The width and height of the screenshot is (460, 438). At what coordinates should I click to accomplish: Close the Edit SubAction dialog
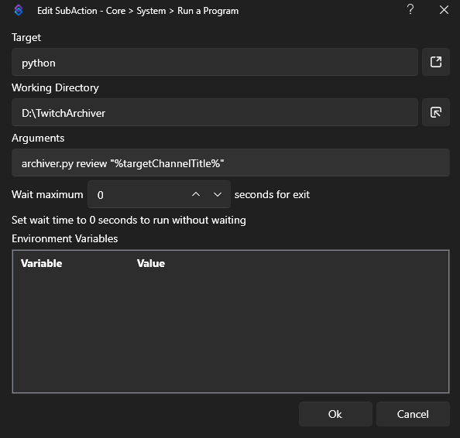point(444,10)
